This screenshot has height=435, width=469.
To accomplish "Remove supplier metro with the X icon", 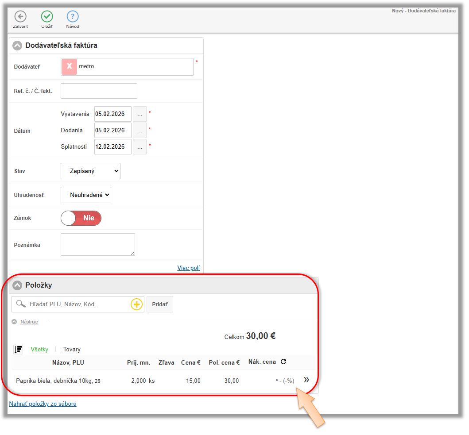I will (69, 66).
